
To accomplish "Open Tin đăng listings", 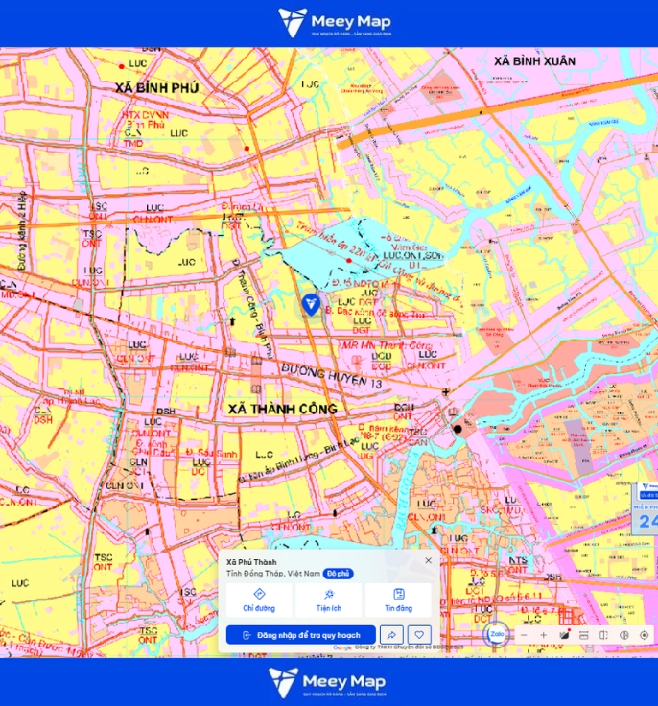I will pyautogui.click(x=399, y=600).
